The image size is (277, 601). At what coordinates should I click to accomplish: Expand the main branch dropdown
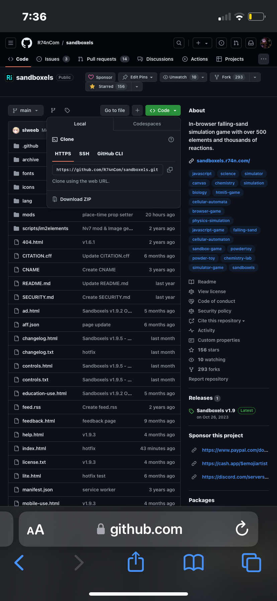pos(25,110)
